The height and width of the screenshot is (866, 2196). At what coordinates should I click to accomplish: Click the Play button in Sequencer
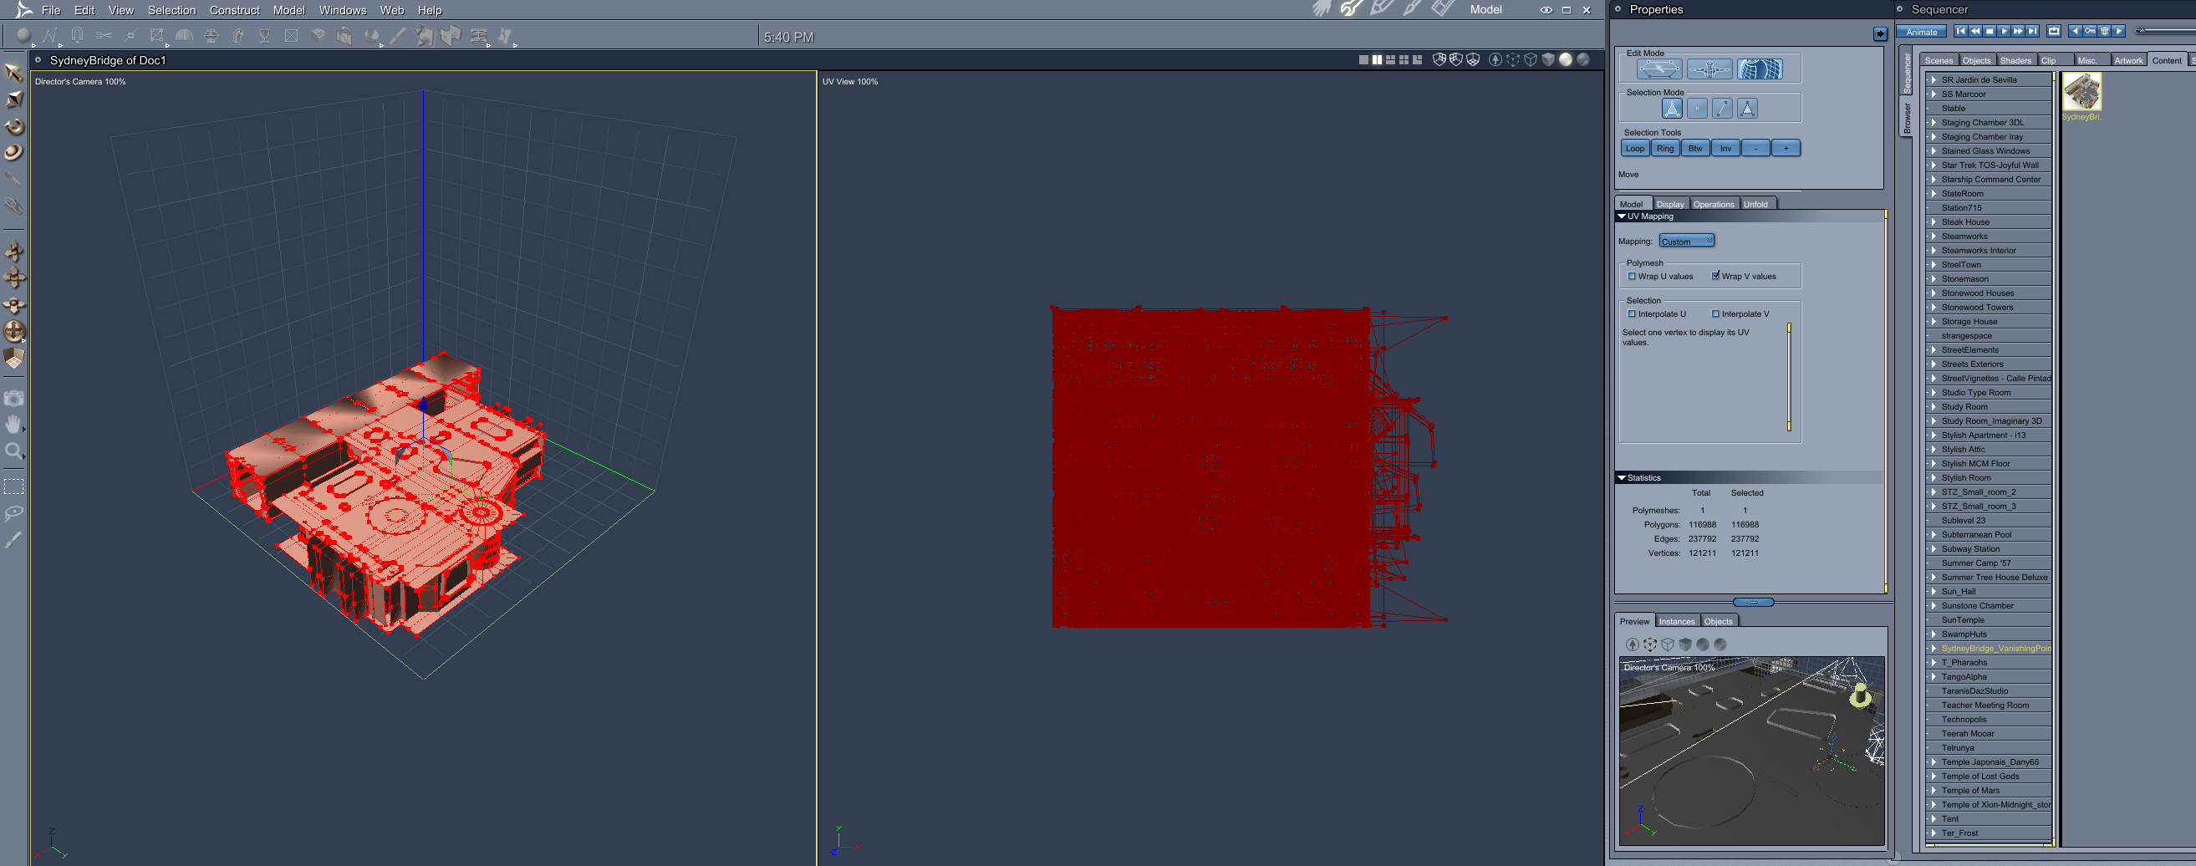pos(2005,31)
